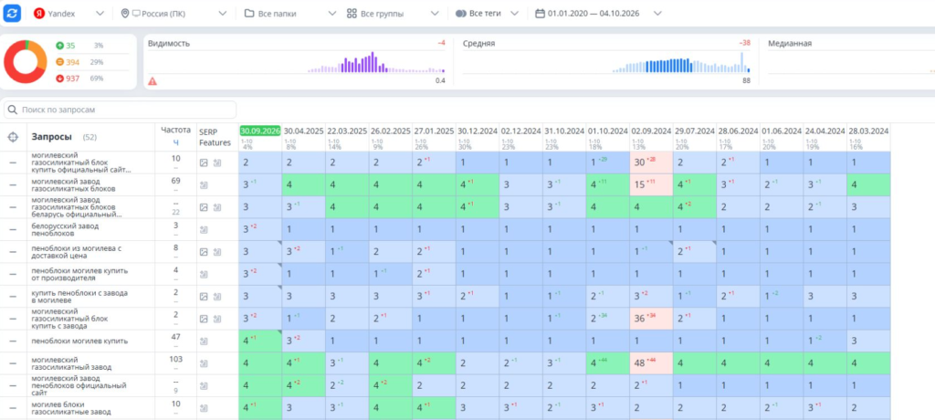
Task: Click the green up-arrow icon beside 35
Action: (59, 46)
